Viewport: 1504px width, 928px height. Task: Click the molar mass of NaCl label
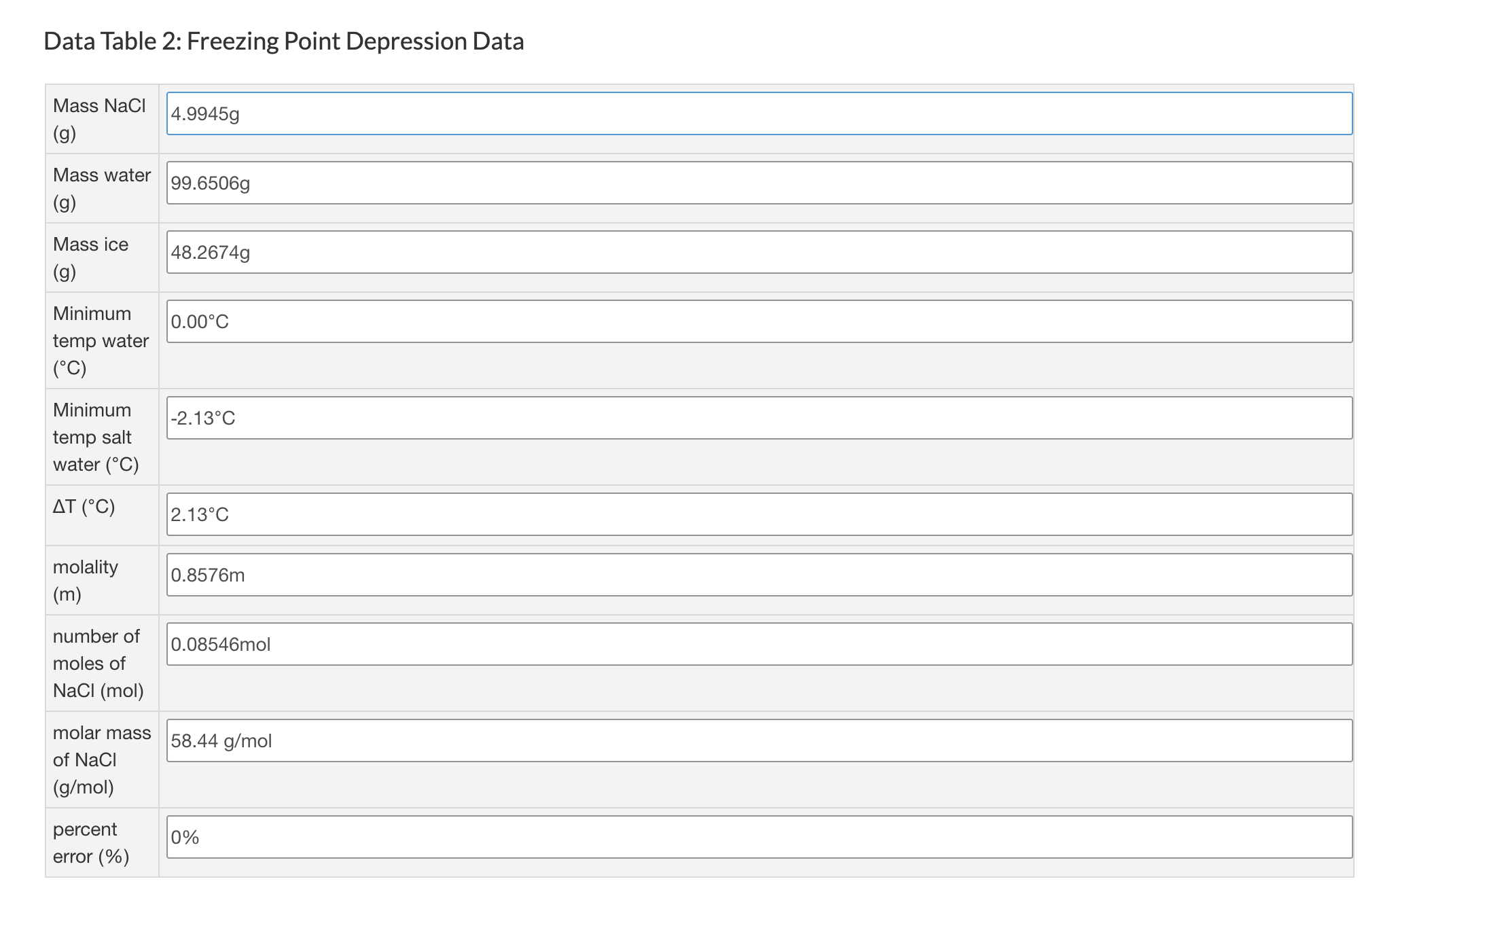pos(102,760)
